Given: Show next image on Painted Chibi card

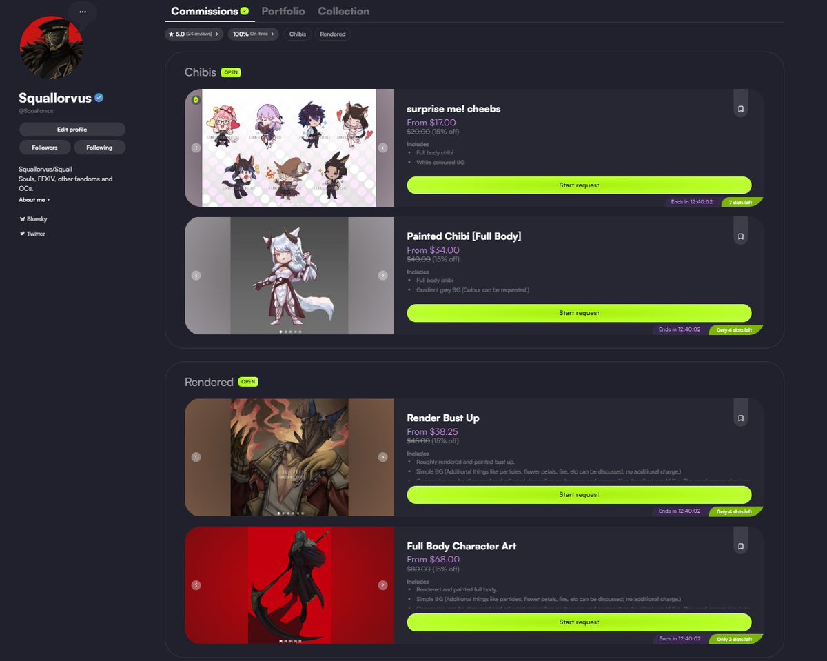Looking at the screenshot, I should [383, 275].
